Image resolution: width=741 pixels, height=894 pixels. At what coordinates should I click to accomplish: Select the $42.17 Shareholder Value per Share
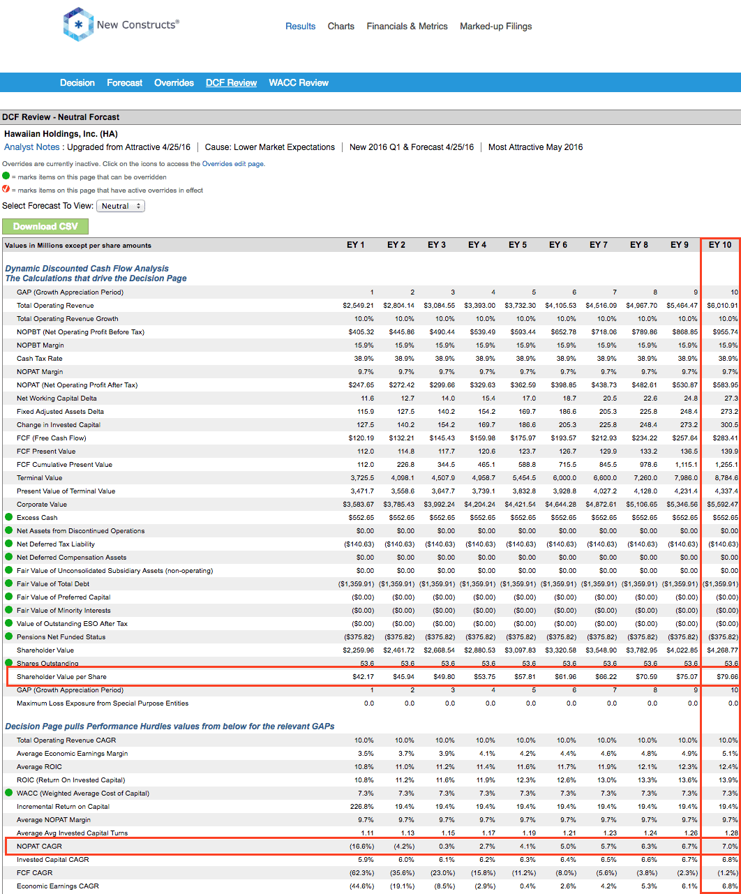click(364, 676)
